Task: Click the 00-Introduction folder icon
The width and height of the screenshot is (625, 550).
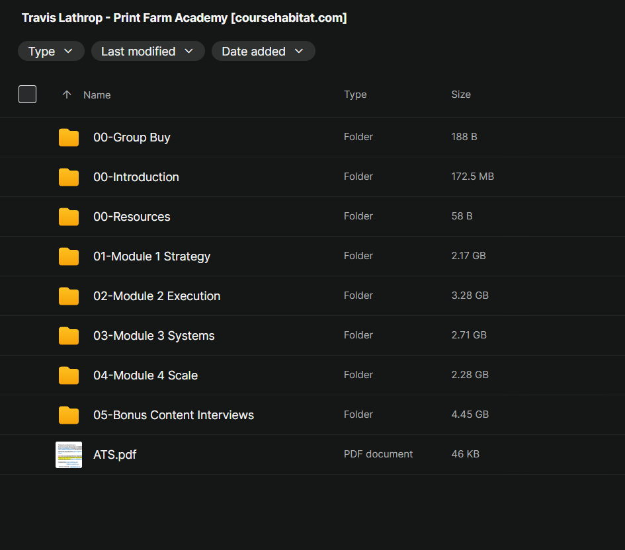Action: [x=69, y=177]
